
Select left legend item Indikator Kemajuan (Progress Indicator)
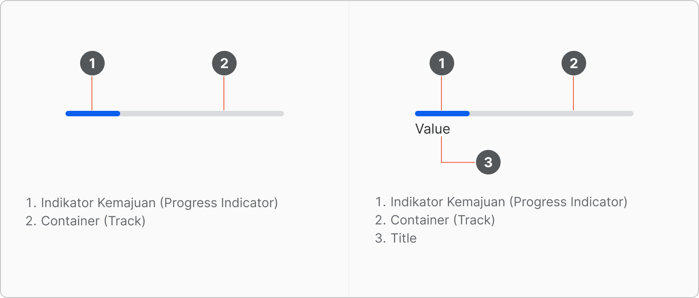click(152, 203)
